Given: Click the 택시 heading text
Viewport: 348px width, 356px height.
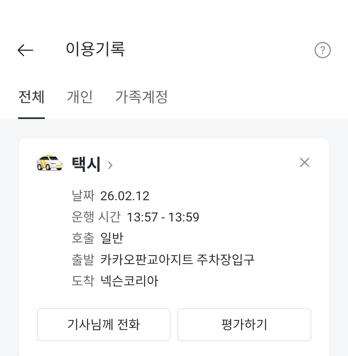Looking at the screenshot, I should (86, 164).
